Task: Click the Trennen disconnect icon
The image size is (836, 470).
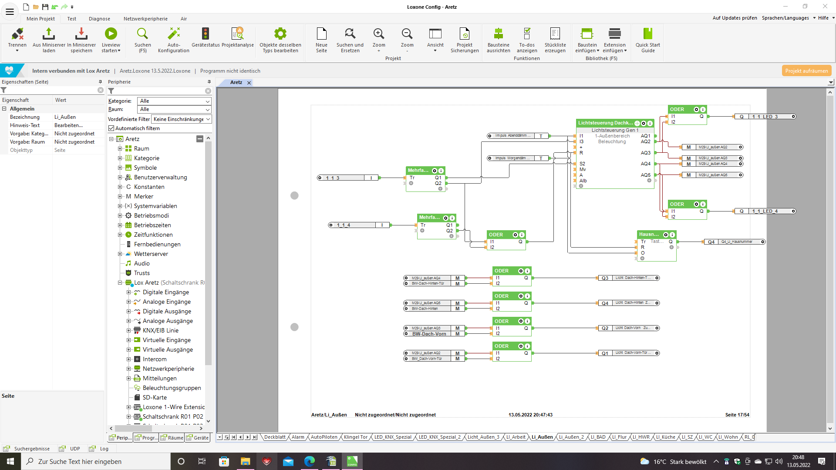Action: (x=17, y=34)
